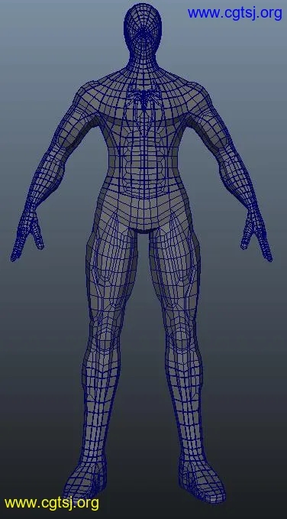
Task: Select the head of the wireframe model
Action: [x=143, y=32]
